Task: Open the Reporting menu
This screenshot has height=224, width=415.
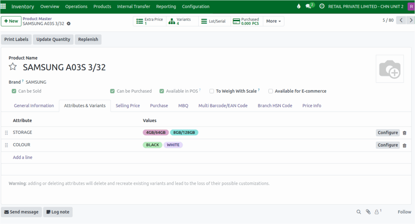Action: point(166,6)
